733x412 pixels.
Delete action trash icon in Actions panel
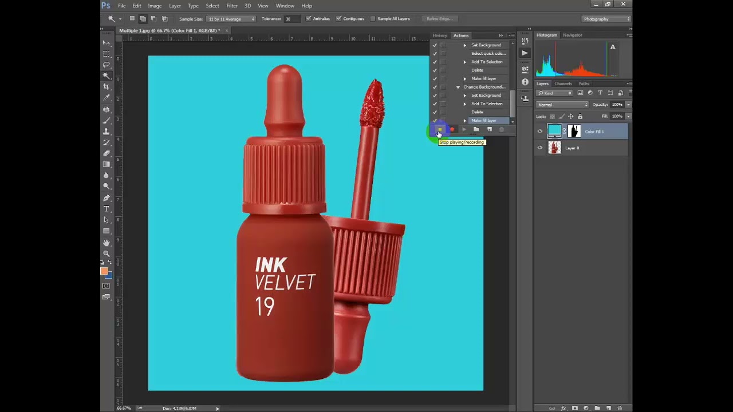point(502,129)
